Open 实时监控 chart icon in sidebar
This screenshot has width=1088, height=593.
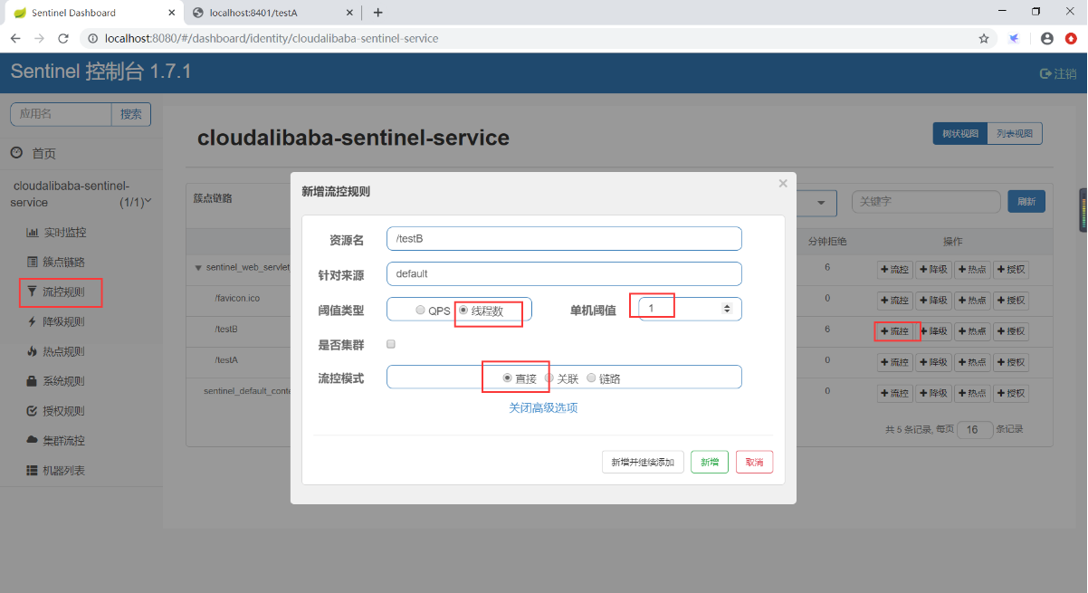[x=33, y=233]
